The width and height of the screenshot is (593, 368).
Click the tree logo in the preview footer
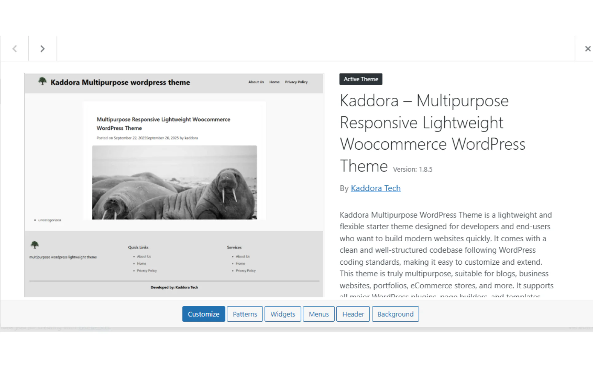(34, 244)
